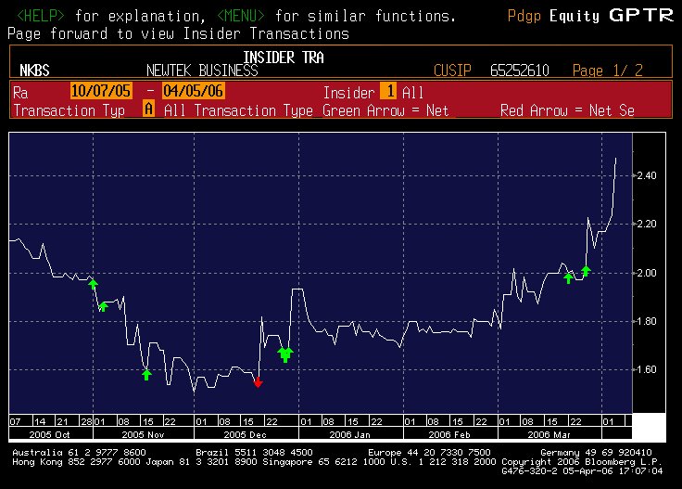Click the CUSIP number 65252610

tap(519, 71)
